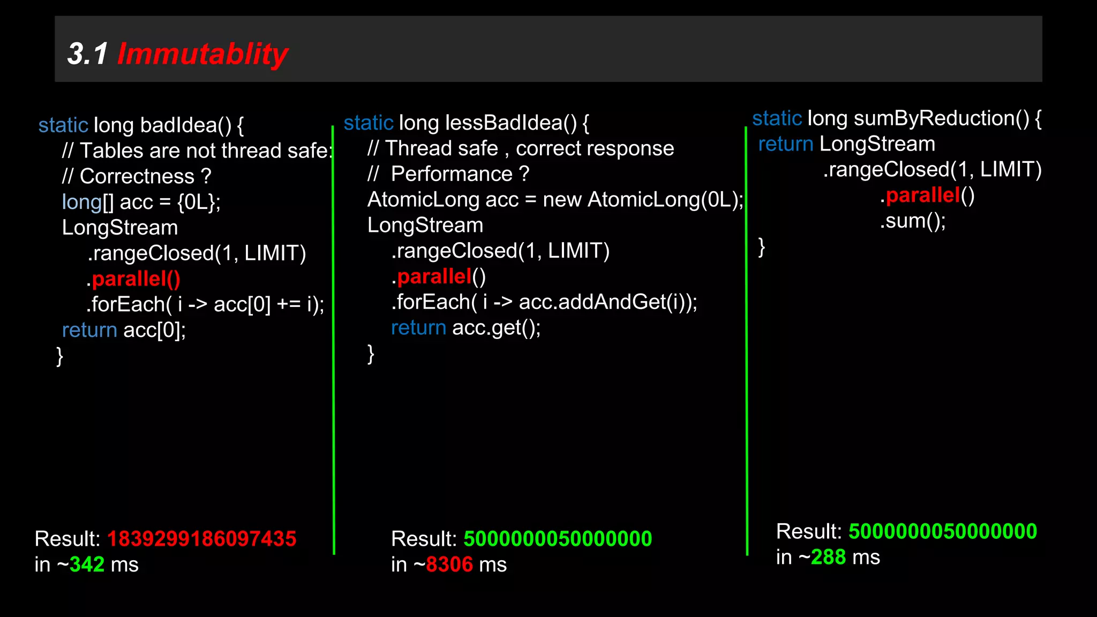Click 'LongStream' line in badIdea code
The image size is (1097, 617).
click(120, 228)
